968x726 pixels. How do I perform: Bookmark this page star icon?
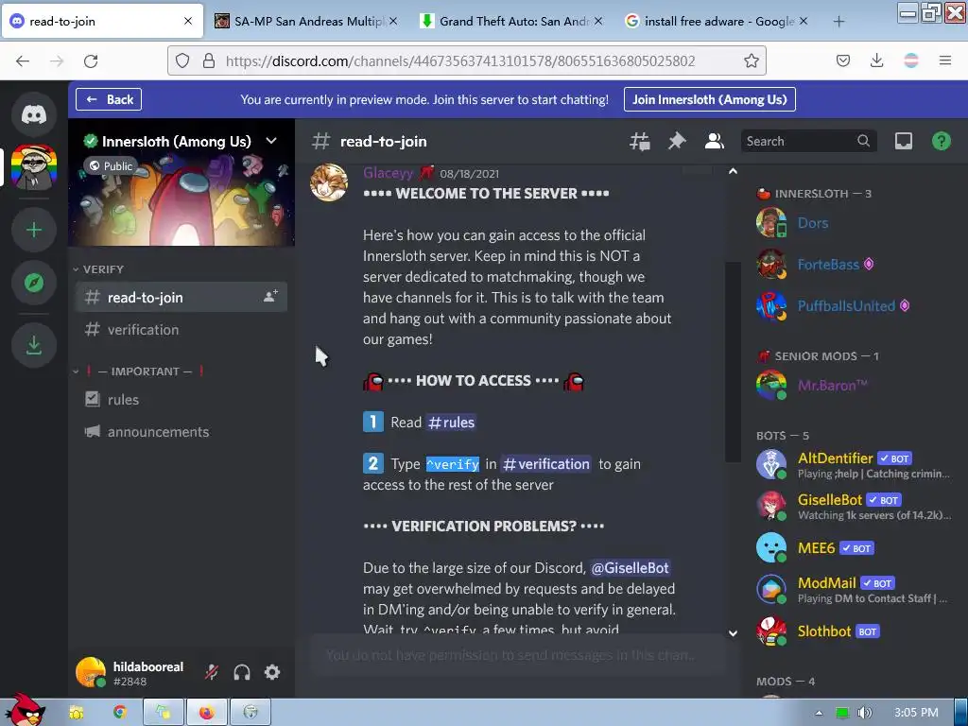752,60
